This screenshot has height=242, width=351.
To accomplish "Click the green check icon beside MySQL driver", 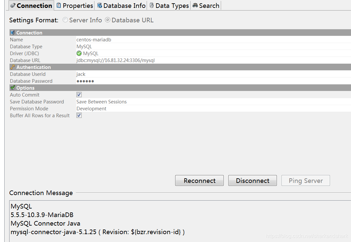I will click(78, 53).
